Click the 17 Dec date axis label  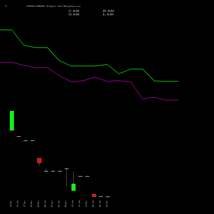click(x=24, y=204)
